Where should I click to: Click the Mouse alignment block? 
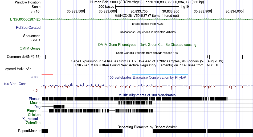(x=135, y=103)
